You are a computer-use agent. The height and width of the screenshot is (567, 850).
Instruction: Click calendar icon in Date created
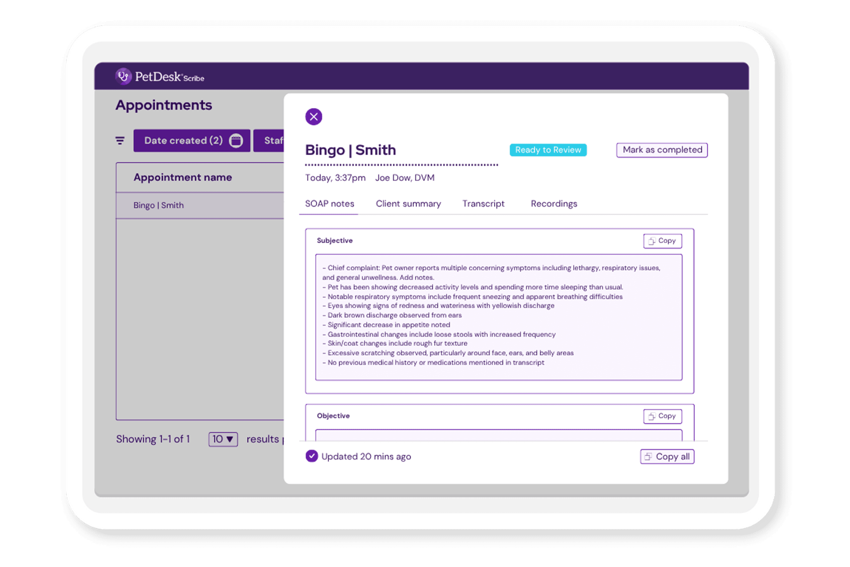(236, 140)
